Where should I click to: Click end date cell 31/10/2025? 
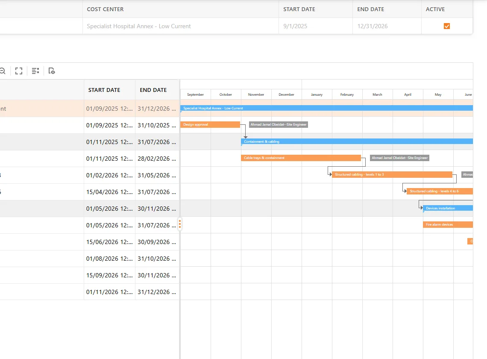pyautogui.click(x=157, y=125)
